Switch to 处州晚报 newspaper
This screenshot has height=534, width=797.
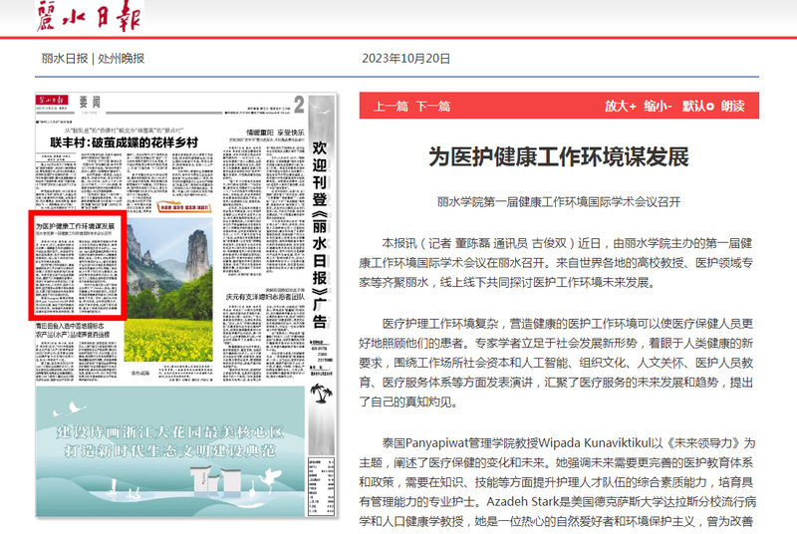(x=122, y=58)
